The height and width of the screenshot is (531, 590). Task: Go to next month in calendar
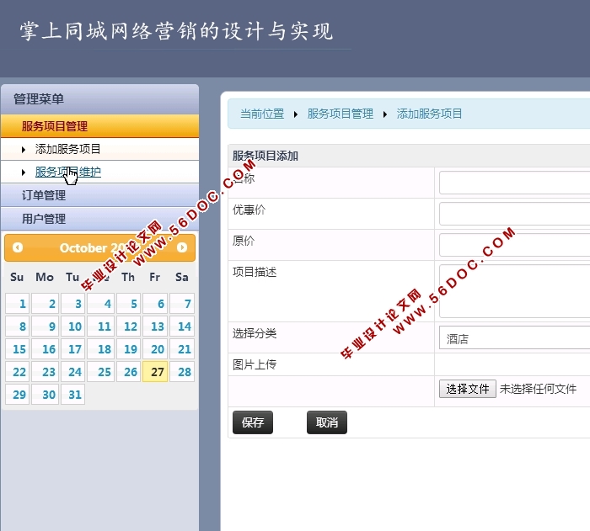182,247
